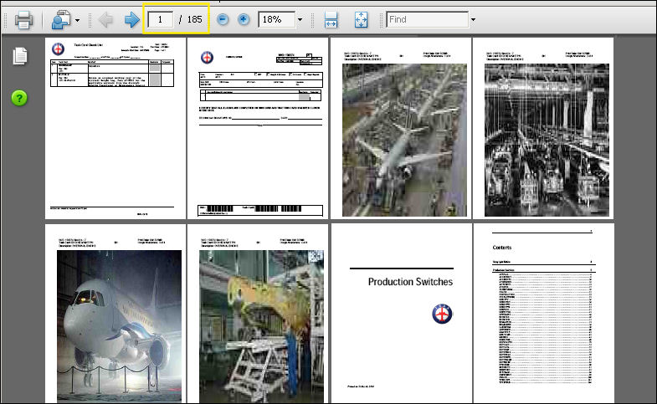Select the Task Card Check List page thumbnail
The height and width of the screenshot is (404, 657).
pos(115,128)
